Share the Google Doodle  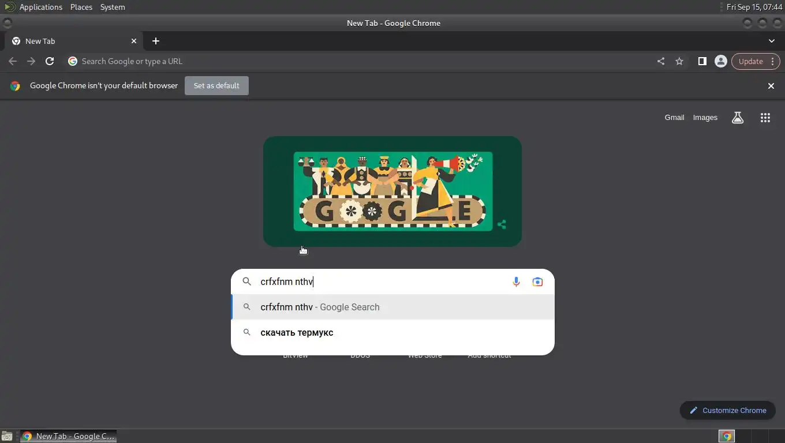(x=502, y=224)
